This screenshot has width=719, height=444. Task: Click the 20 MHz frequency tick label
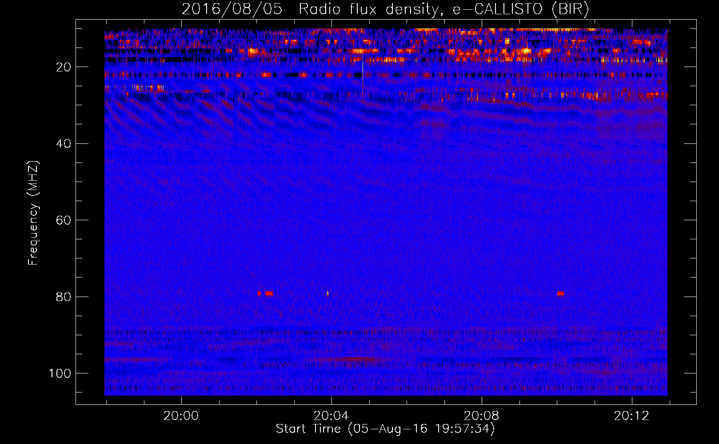64,67
